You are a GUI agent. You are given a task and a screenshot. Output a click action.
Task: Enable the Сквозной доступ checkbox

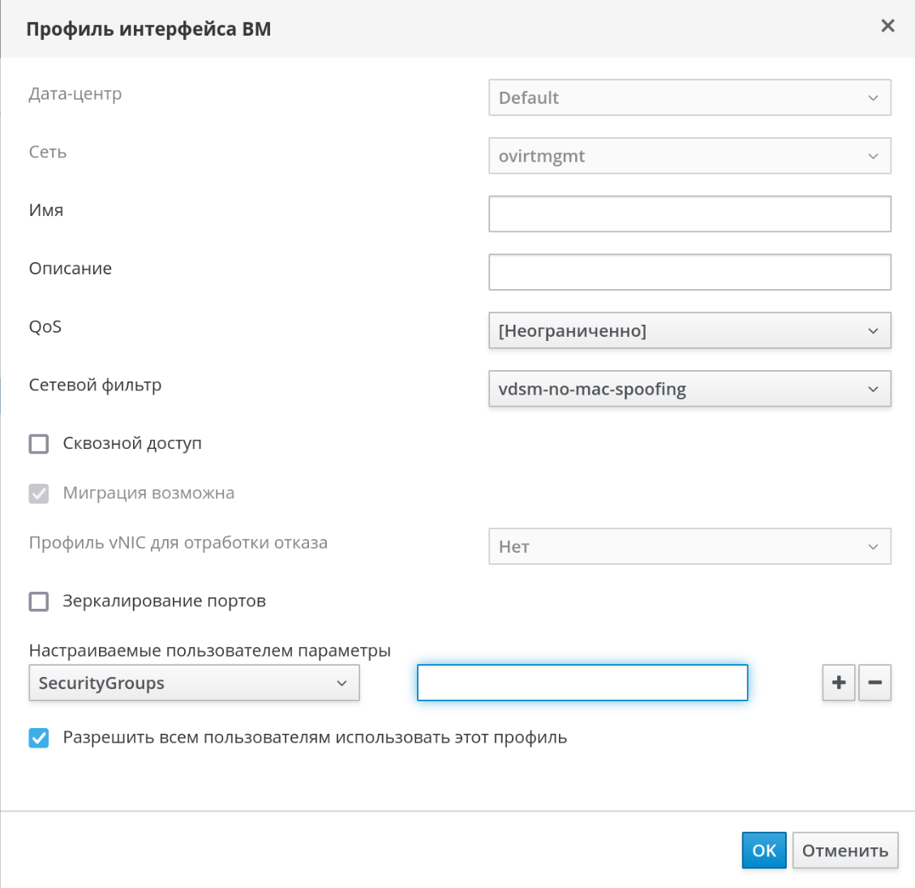coord(39,444)
